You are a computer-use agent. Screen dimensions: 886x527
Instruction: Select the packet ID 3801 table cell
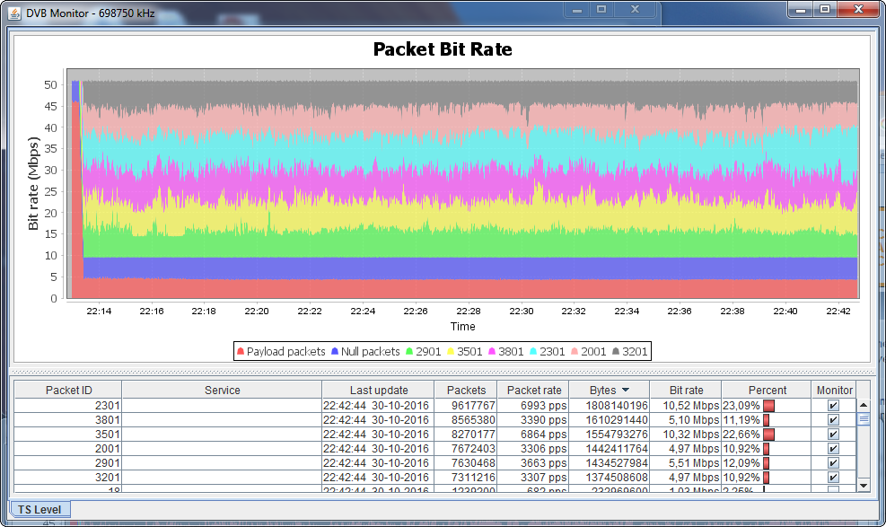point(68,419)
